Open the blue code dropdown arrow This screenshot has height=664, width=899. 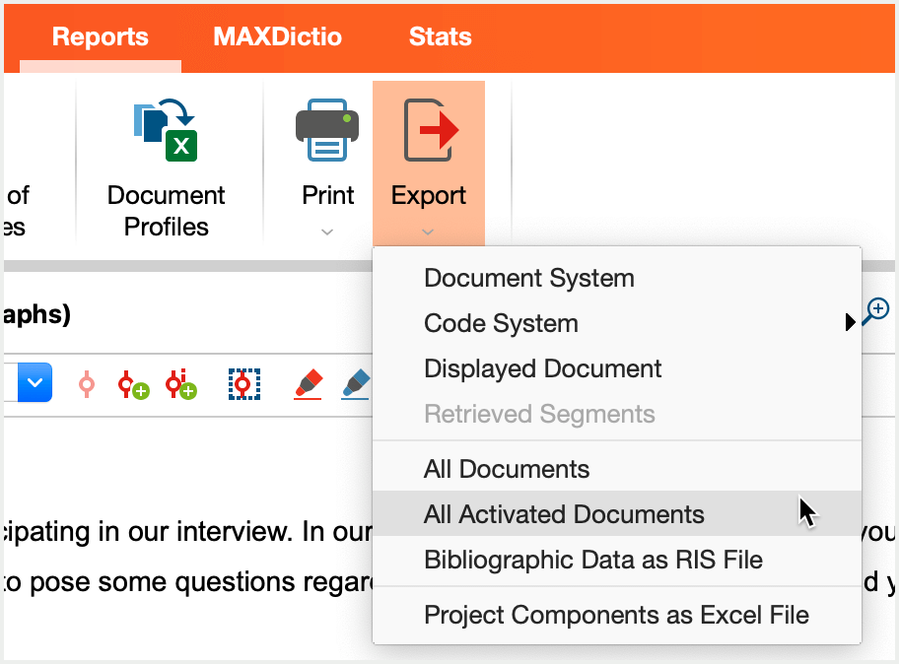[35, 382]
